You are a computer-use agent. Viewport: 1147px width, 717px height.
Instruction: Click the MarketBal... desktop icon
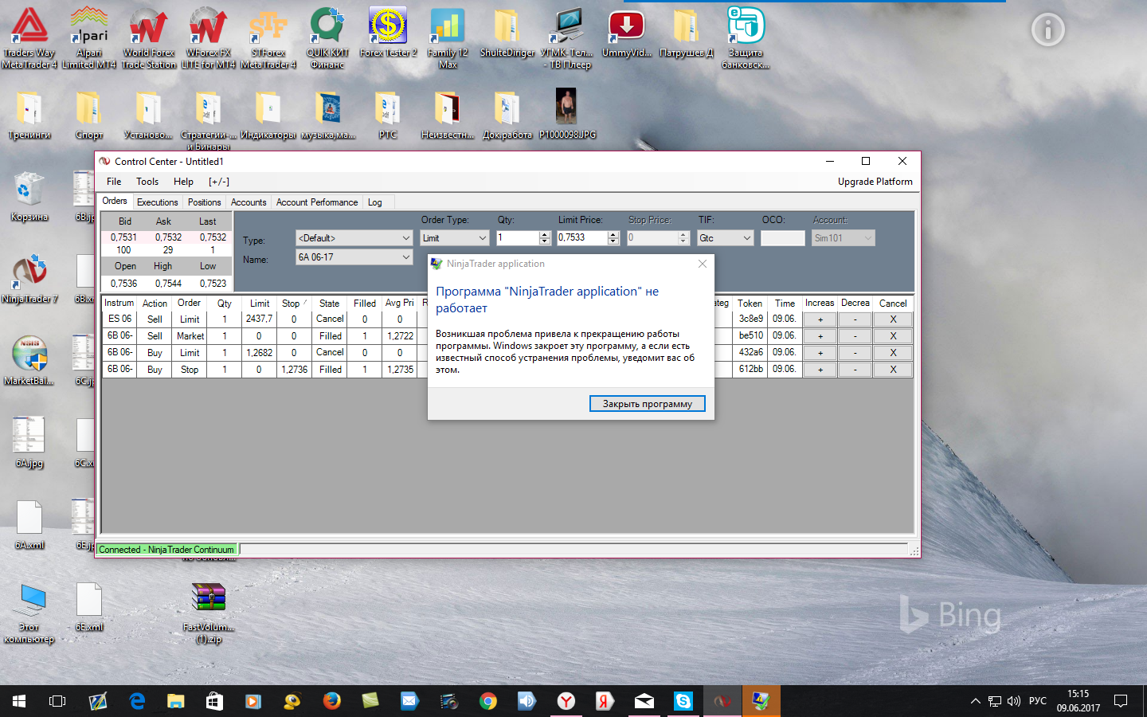click(x=29, y=361)
